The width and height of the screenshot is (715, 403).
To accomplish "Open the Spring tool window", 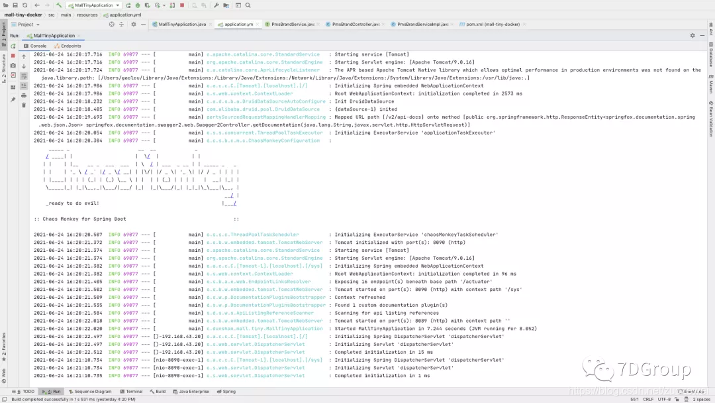I will point(226,392).
